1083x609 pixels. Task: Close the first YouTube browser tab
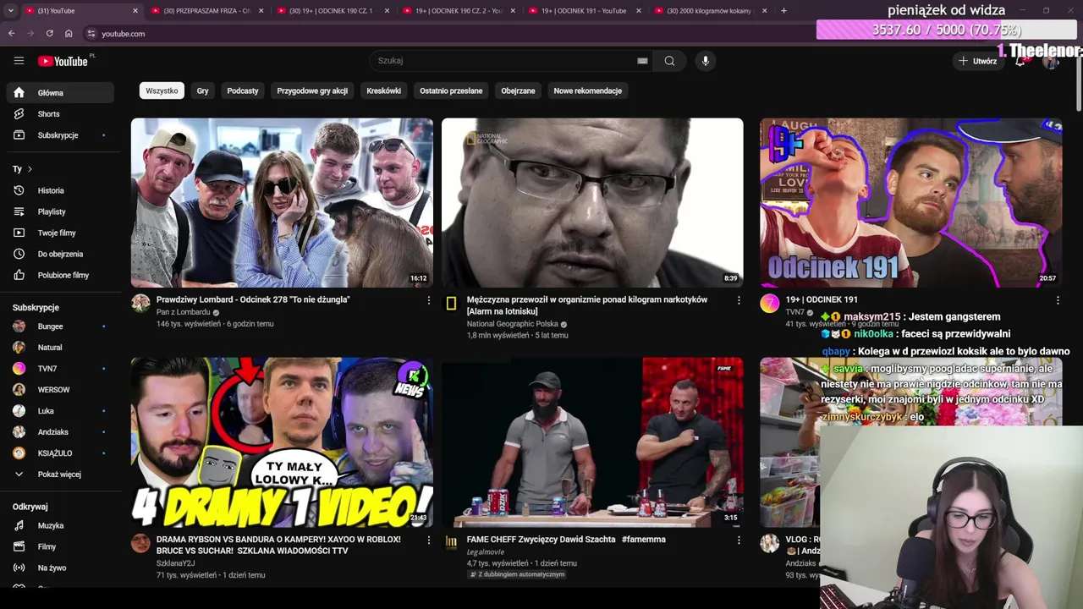tap(135, 11)
